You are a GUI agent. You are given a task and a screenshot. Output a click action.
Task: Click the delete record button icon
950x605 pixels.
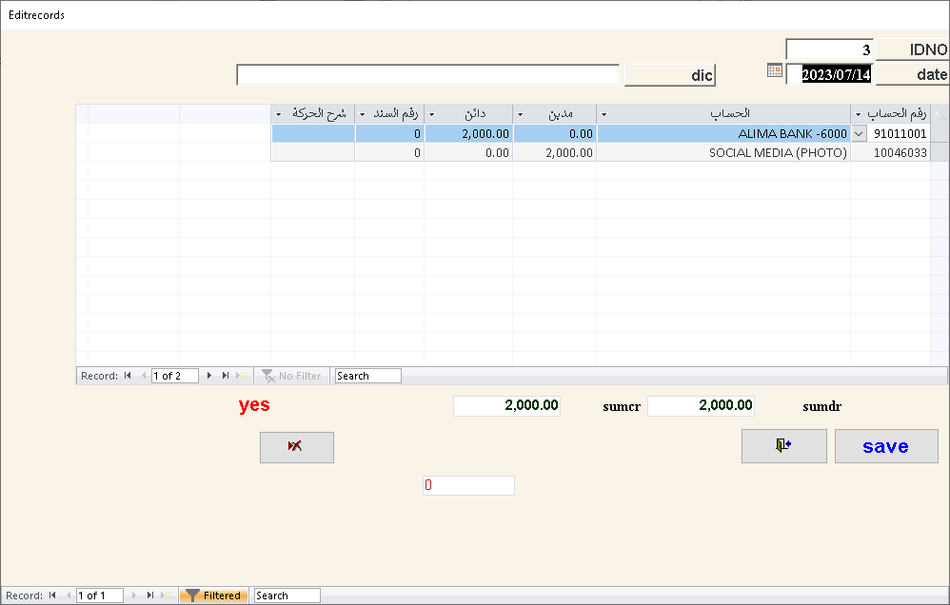296,447
